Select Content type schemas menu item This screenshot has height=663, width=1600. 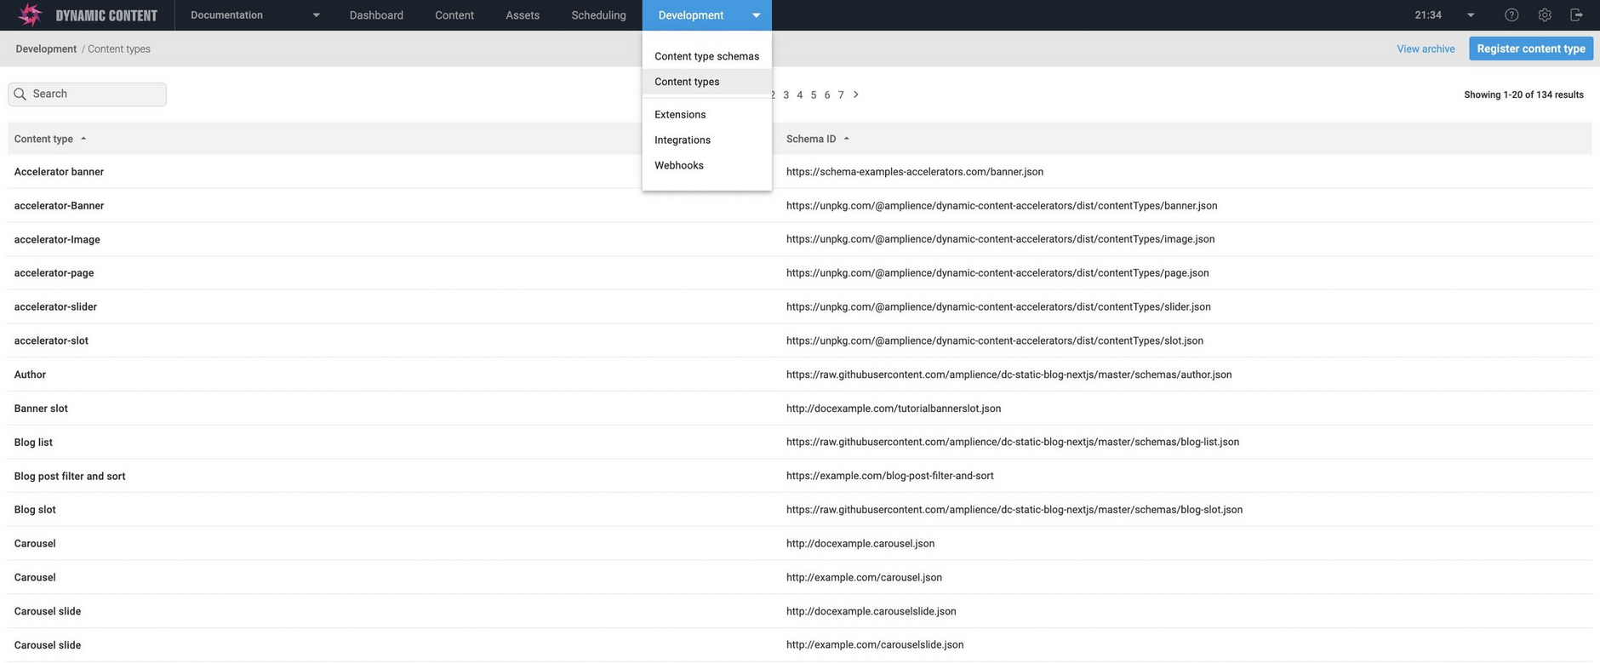[x=706, y=56]
